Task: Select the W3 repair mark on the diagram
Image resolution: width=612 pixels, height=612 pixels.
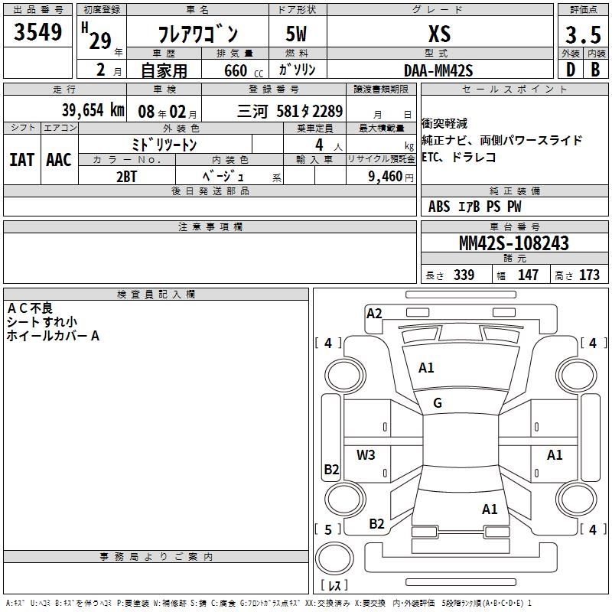Action: click(x=366, y=454)
